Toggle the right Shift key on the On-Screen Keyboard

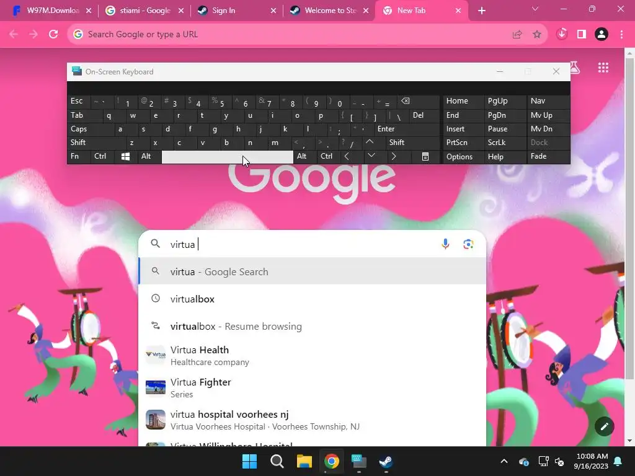pos(412,143)
